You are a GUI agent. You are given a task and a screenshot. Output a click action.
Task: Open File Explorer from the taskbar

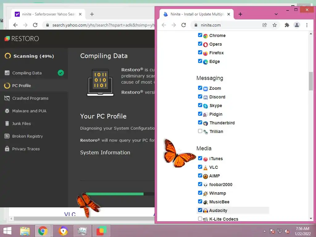25,231
